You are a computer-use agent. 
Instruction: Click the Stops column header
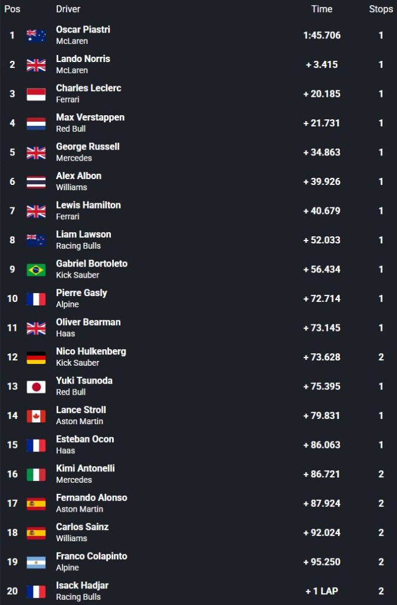click(381, 9)
